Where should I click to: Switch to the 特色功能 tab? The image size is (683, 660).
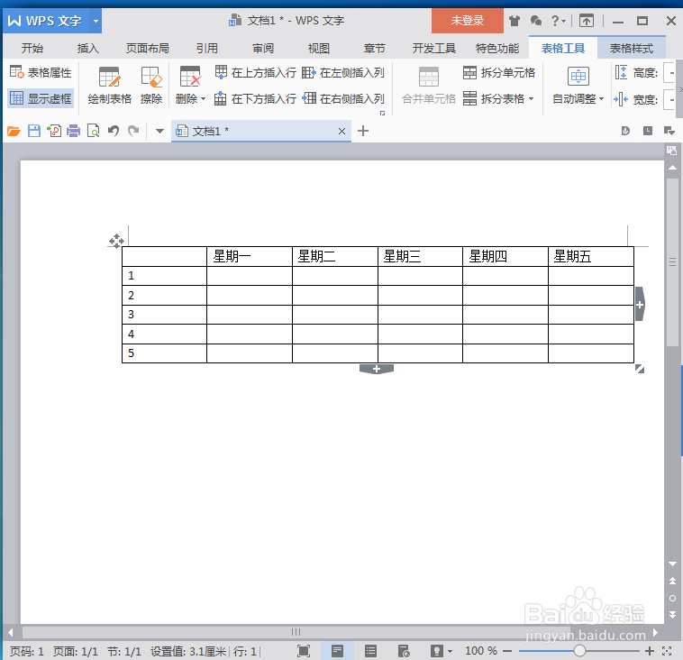click(497, 48)
